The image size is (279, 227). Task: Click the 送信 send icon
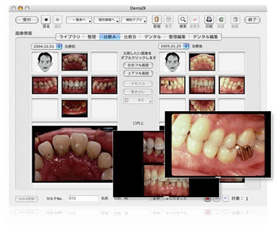pos(221,20)
